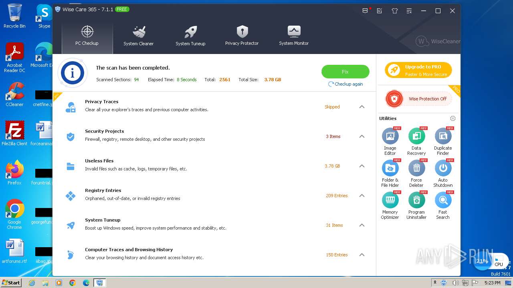Screen dimensions: 513x288
Task: Click the System Tuneup rocket icon
Action: pos(71,226)
